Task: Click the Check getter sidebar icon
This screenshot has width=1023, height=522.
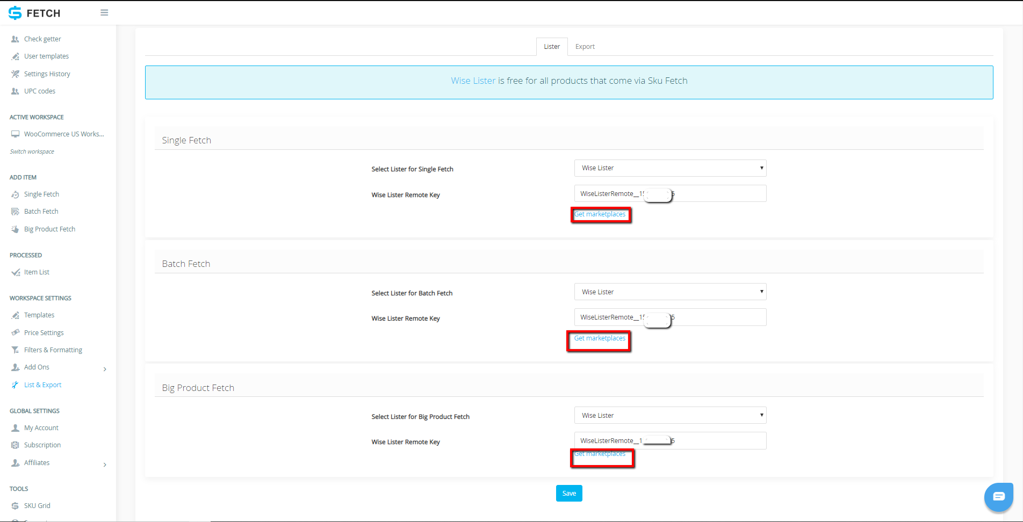Action: pos(15,39)
